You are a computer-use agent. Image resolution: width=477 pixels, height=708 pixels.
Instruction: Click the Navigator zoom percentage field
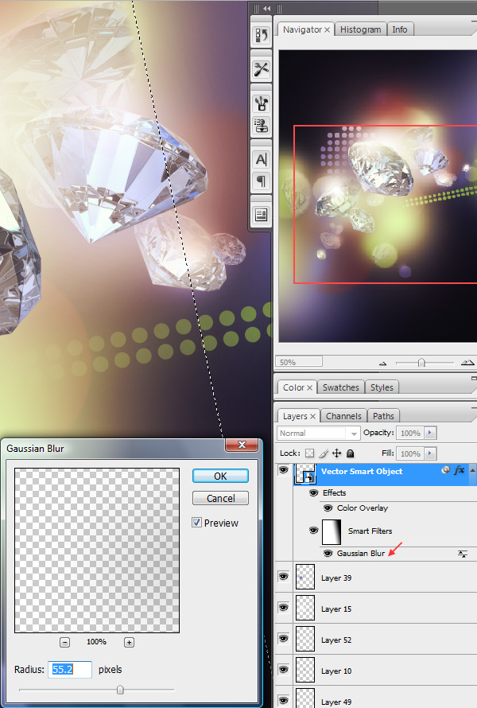click(x=299, y=362)
